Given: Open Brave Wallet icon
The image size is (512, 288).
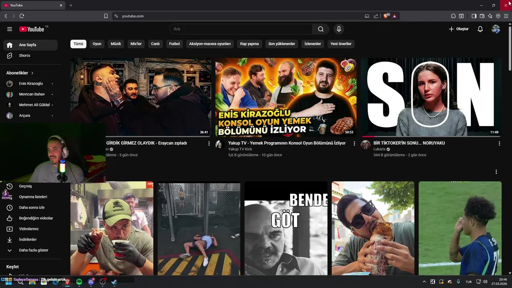Looking at the screenshot, I should [x=482, y=16].
